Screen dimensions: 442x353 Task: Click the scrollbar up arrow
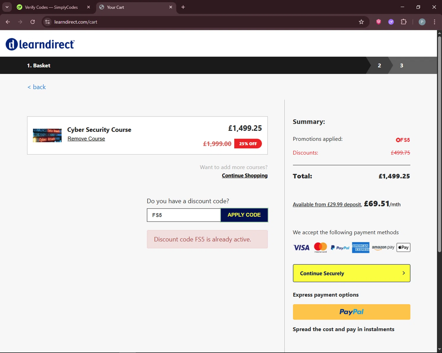coord(439,33)
